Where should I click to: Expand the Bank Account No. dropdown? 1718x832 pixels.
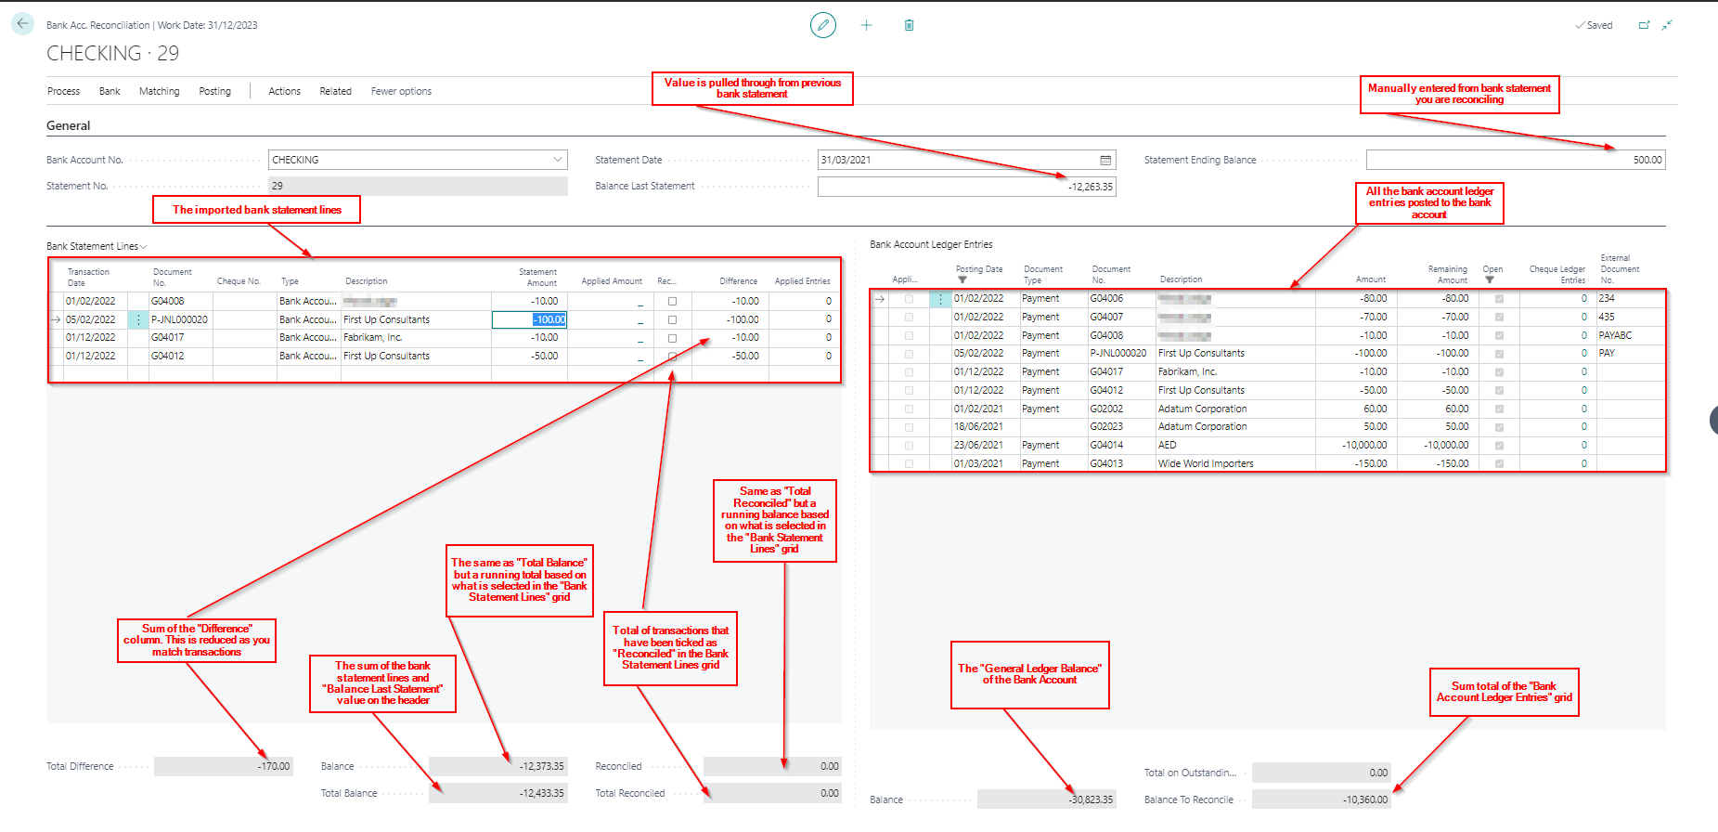tap(558, 160)
